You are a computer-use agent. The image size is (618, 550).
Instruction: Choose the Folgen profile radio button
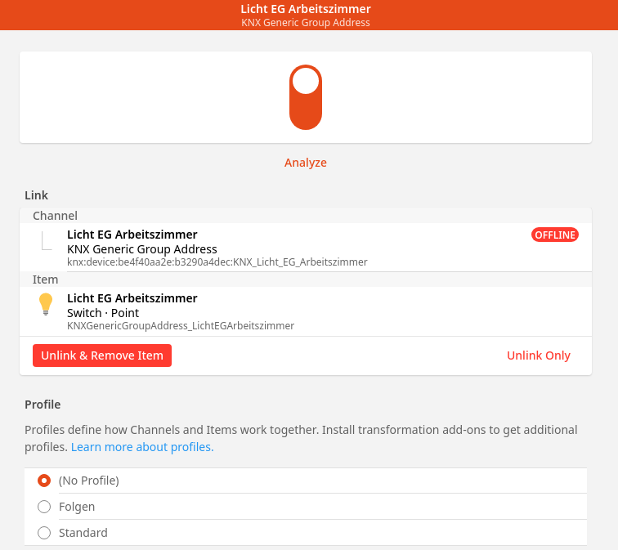44,507
